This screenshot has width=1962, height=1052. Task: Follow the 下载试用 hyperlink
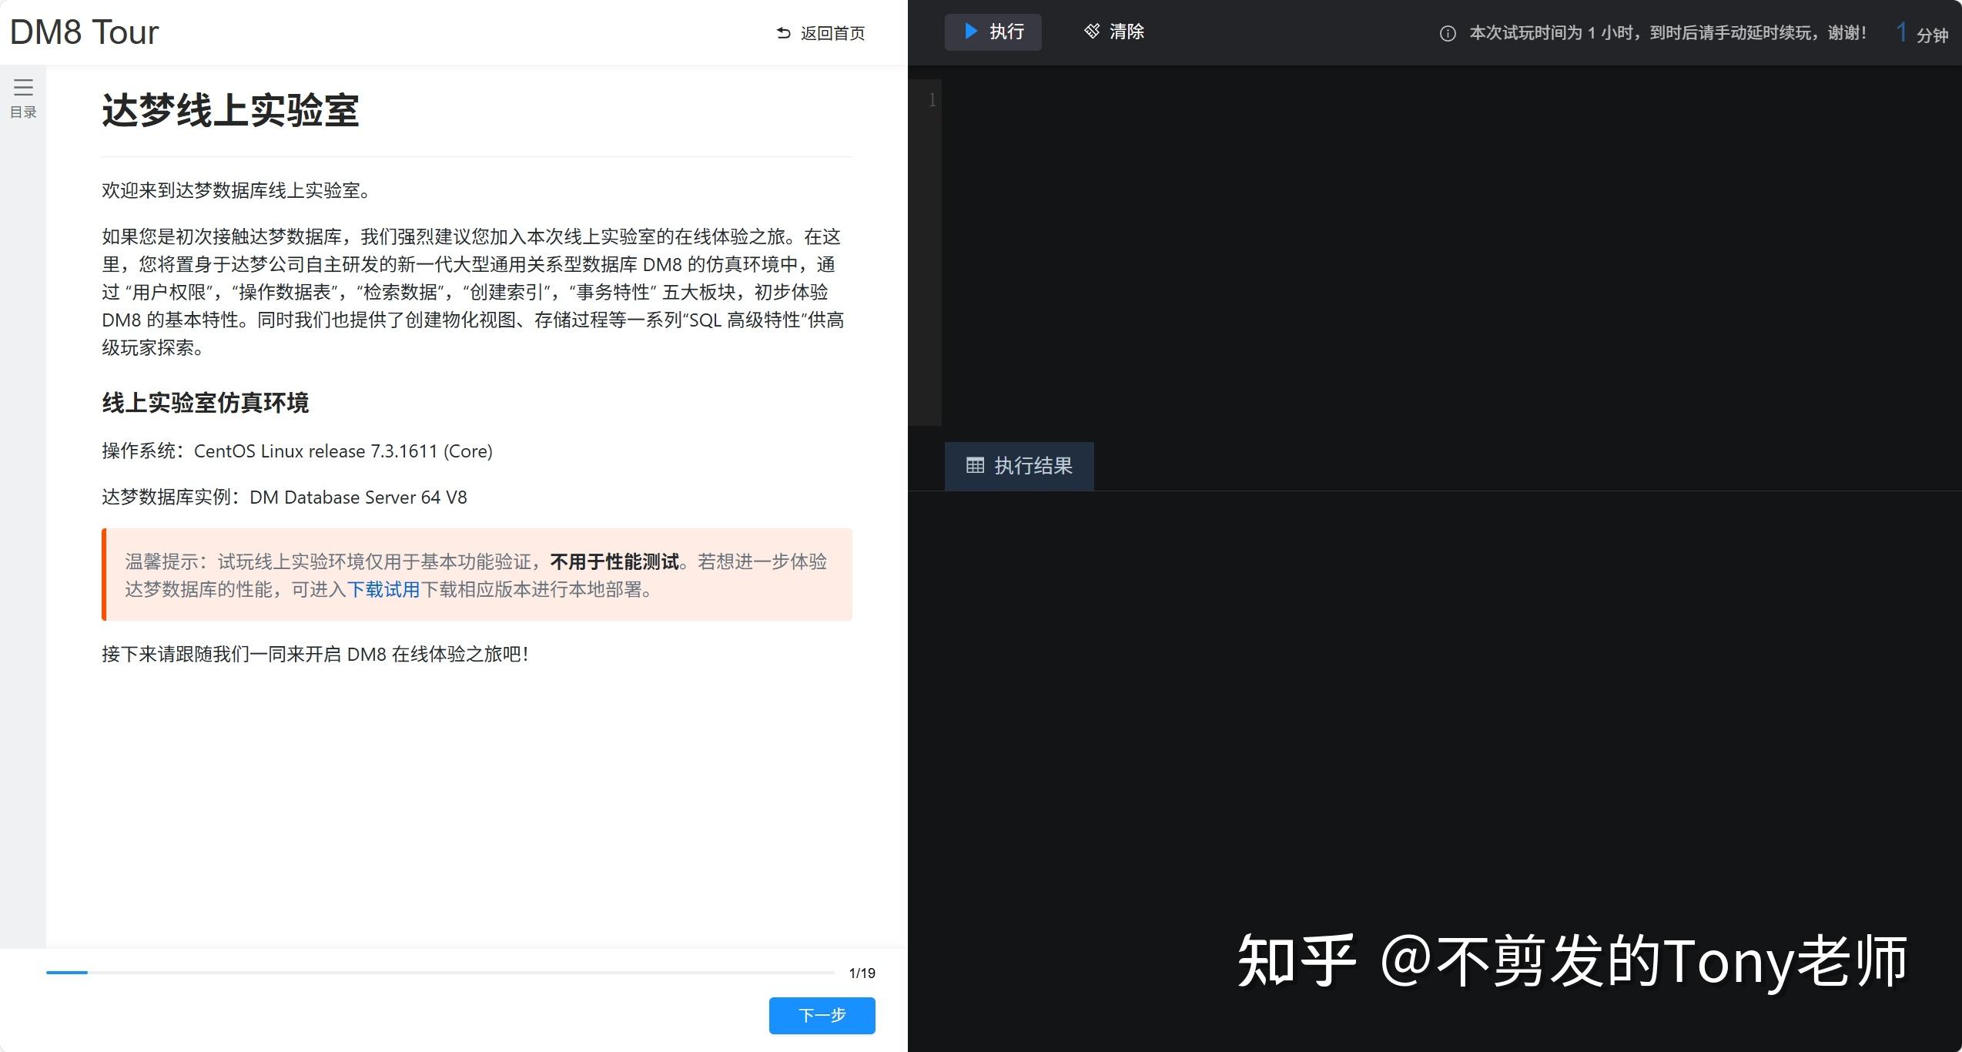tap(383, 590)
